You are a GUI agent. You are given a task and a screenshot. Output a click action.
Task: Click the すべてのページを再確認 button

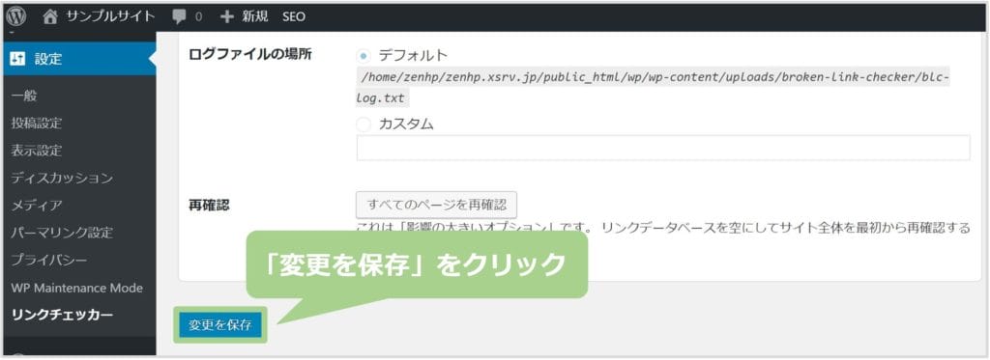coord(436,205)
